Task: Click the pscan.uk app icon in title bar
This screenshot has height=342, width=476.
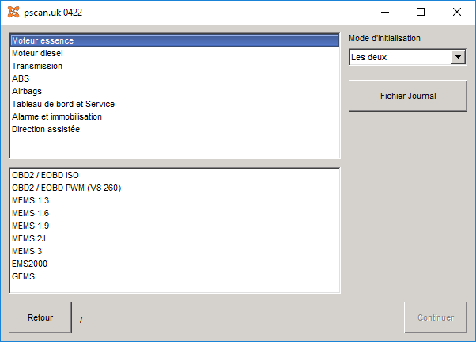Action: pos(13,12)
